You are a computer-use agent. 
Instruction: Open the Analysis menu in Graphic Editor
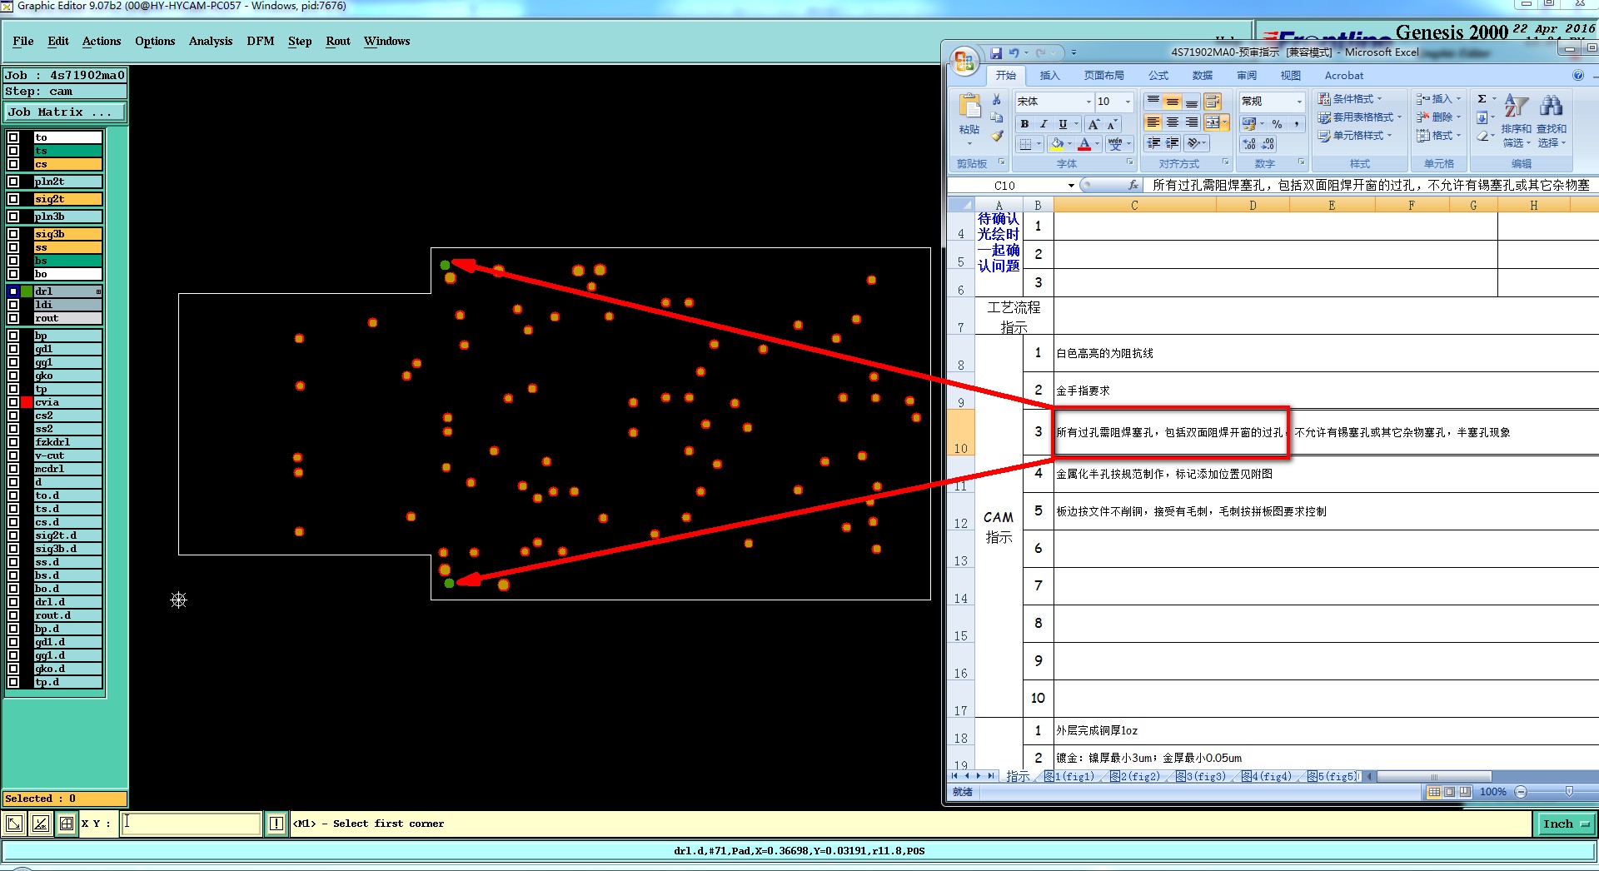[211, 41]
